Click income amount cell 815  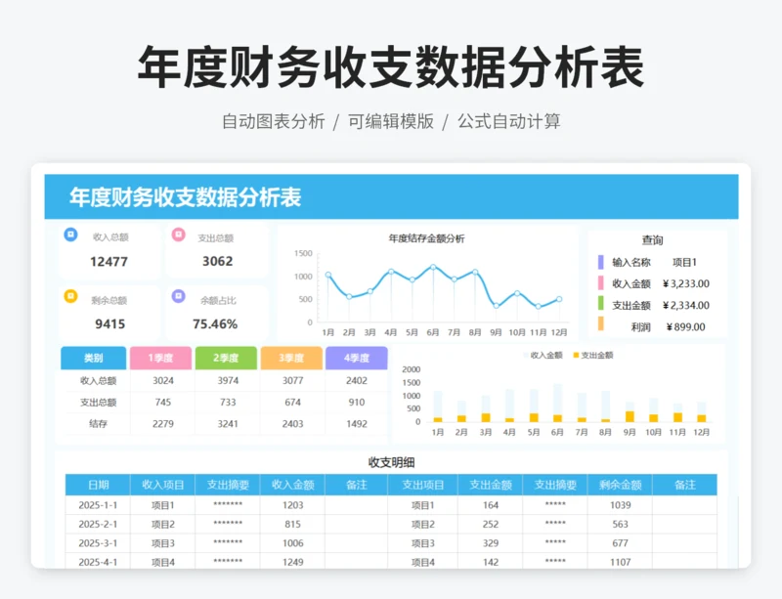point(292,524)
